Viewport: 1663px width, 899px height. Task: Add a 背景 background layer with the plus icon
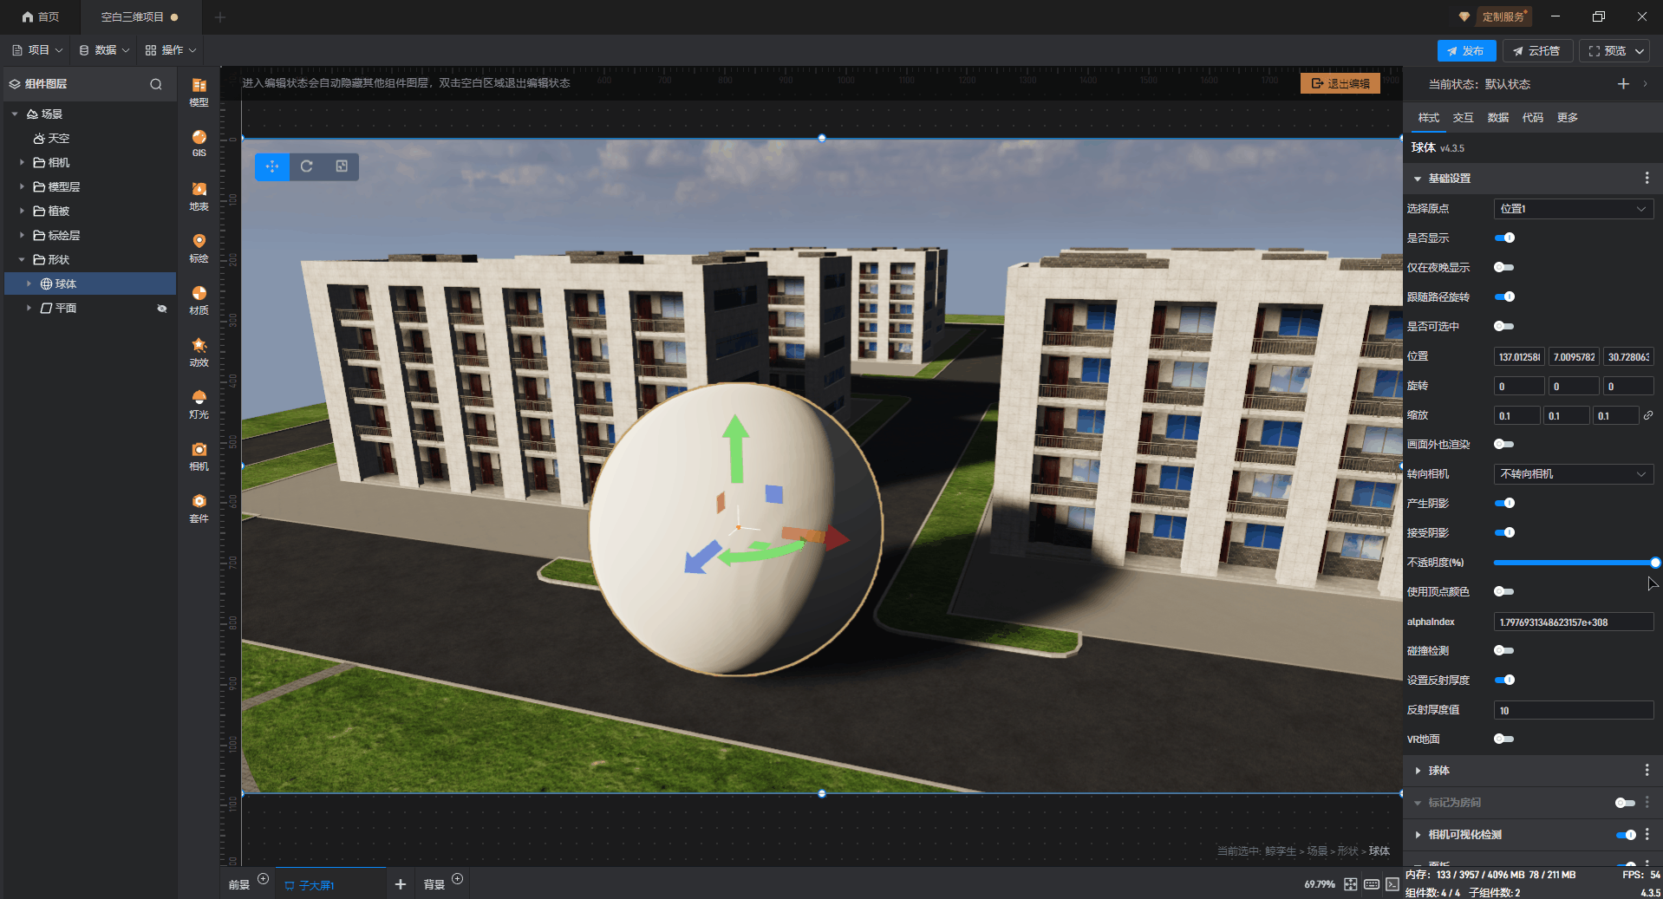[x=458, y=879]
